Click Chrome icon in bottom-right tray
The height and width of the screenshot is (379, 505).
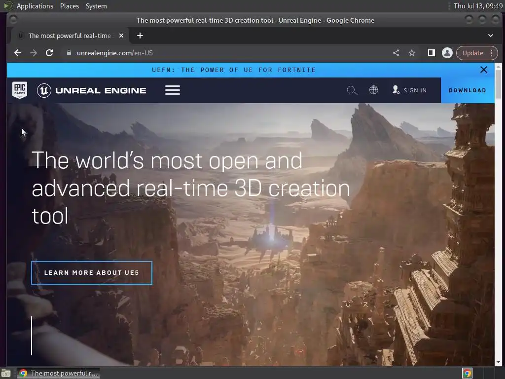coord(467,373)
